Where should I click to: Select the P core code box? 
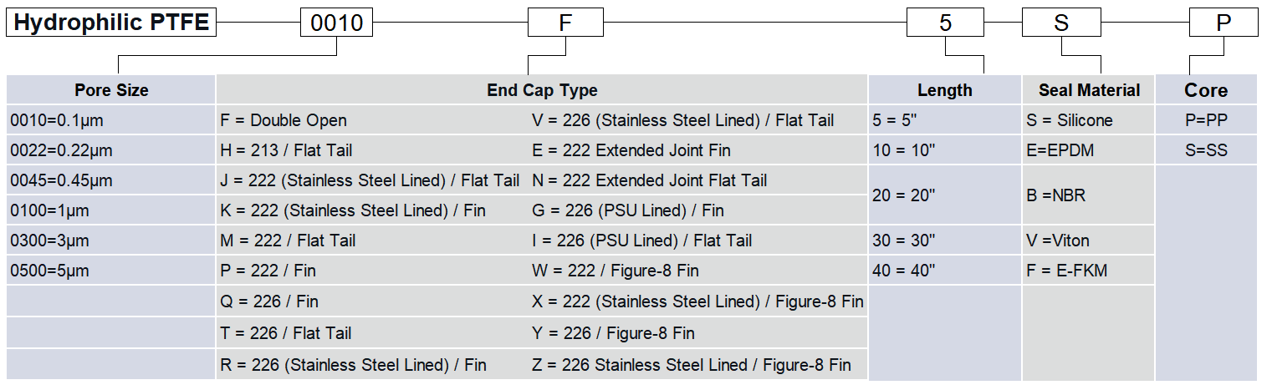click(x=1223, y=23)
